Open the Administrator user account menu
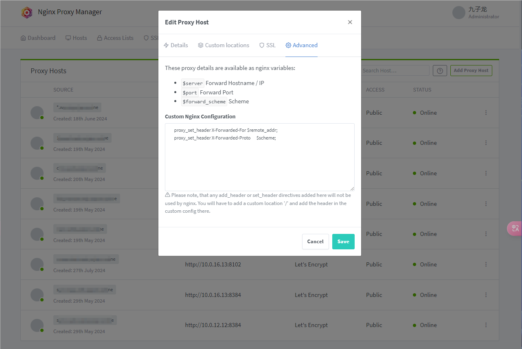 (x=476, y=13)
